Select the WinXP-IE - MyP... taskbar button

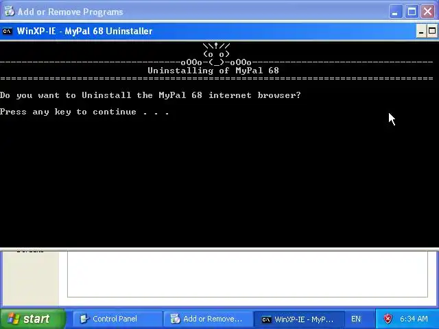pyautogui.click(x=299, y=319)
